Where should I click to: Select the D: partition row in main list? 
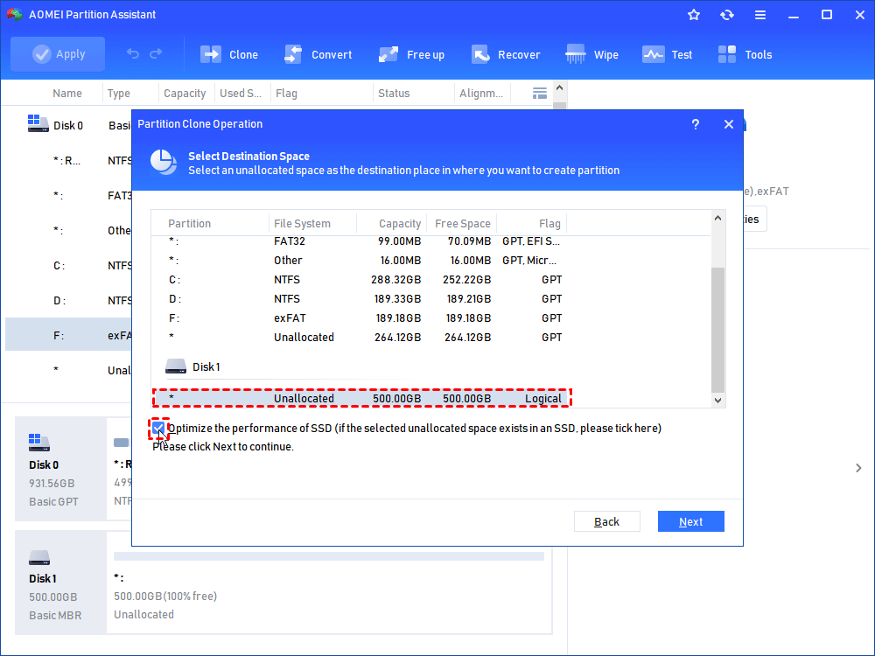(x=68, y=301)
